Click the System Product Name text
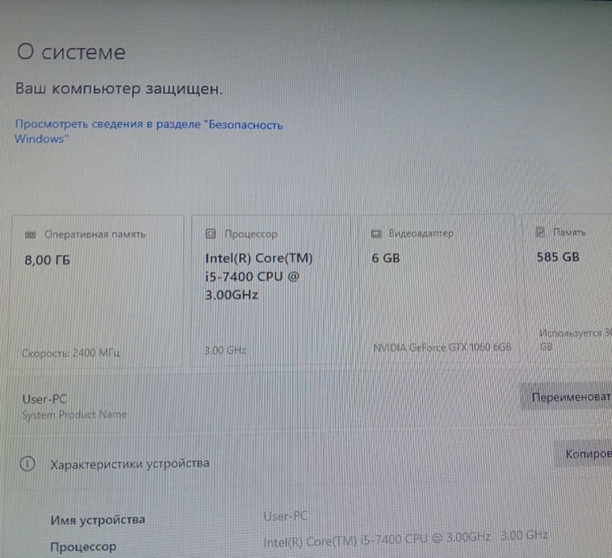The width and height of the screenshot is (612, 558). click(74, 415)
